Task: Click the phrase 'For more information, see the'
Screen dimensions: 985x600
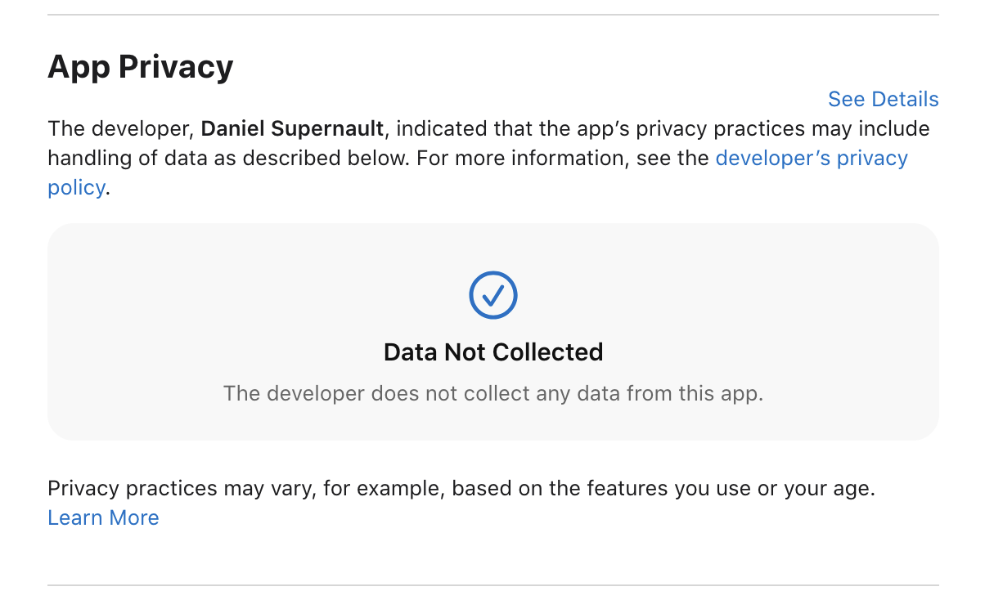Action: (x=562, y=158)
